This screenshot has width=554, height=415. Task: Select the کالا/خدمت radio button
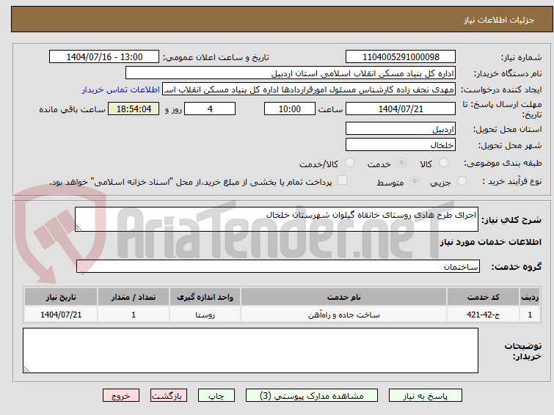click(349, 163)
